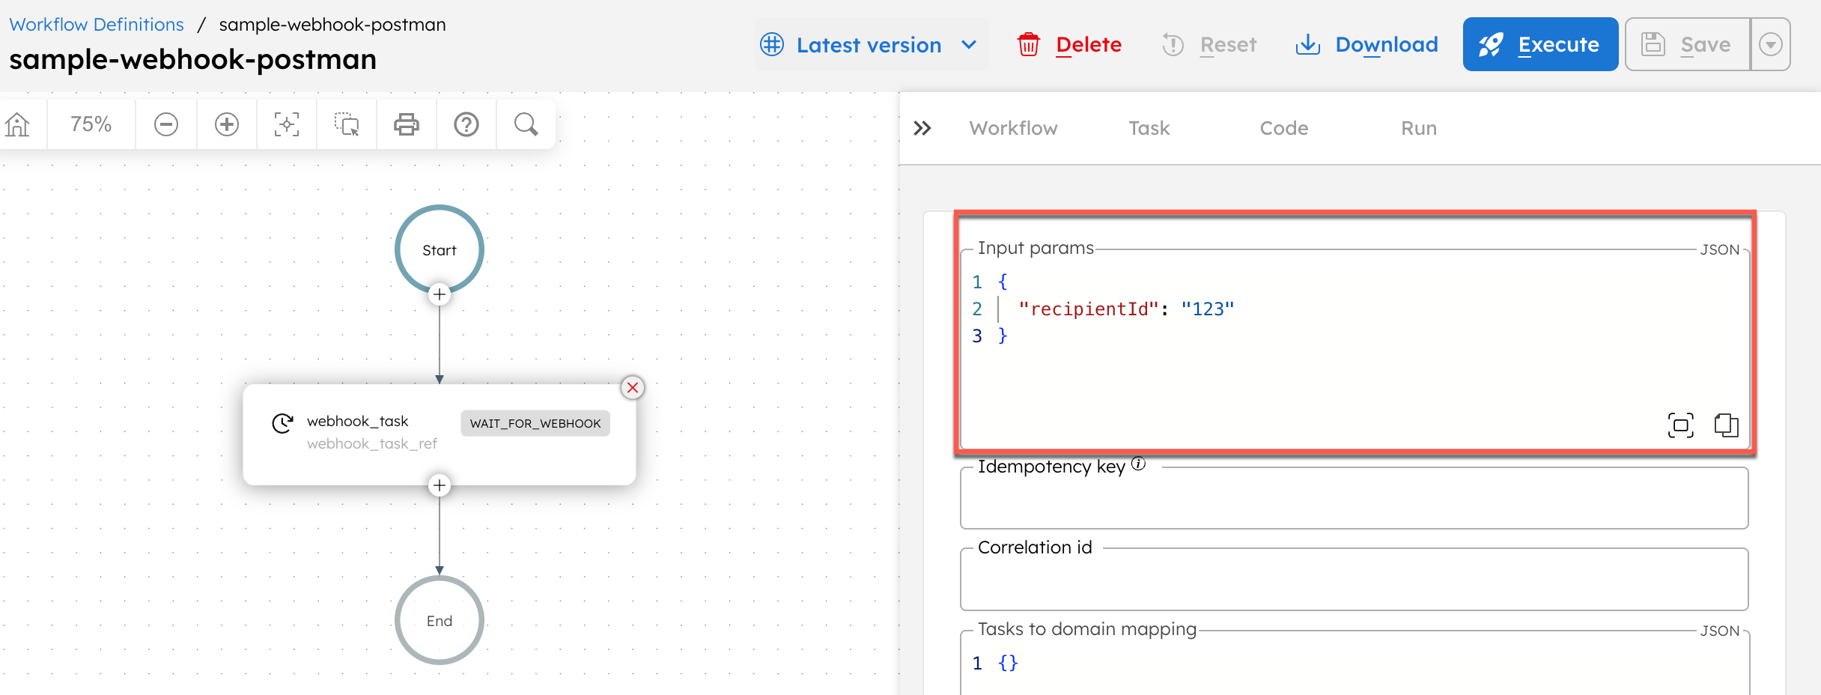This screenshot has width=1821, height=695.
Task: Activate the area selection tool icon
Action: pyautogui.click(x=347, y=124)
